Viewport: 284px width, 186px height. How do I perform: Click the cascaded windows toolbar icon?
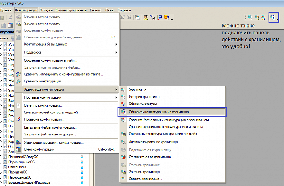click(x=137, y=18)
